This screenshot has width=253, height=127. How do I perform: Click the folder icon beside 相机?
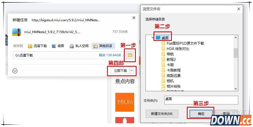[x=163, y=81]
